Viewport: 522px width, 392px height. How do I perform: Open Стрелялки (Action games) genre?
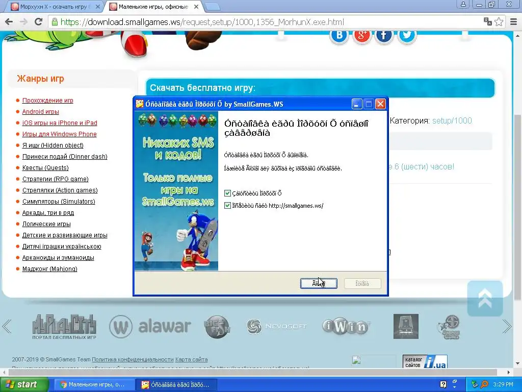click(60, 190)
